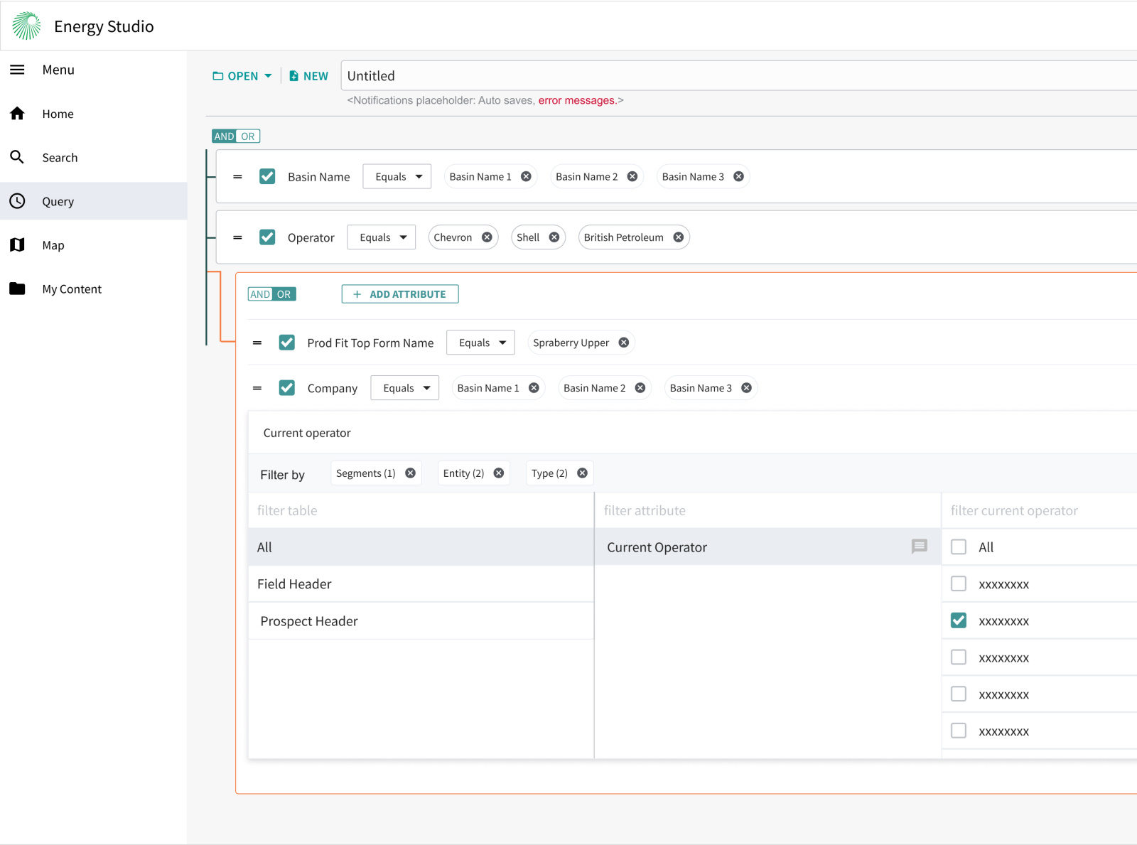Screen dimensions: 1137x845
Task: Remove the Basin Name 2 chip in Basin Name row
Action: coord(632,176)
